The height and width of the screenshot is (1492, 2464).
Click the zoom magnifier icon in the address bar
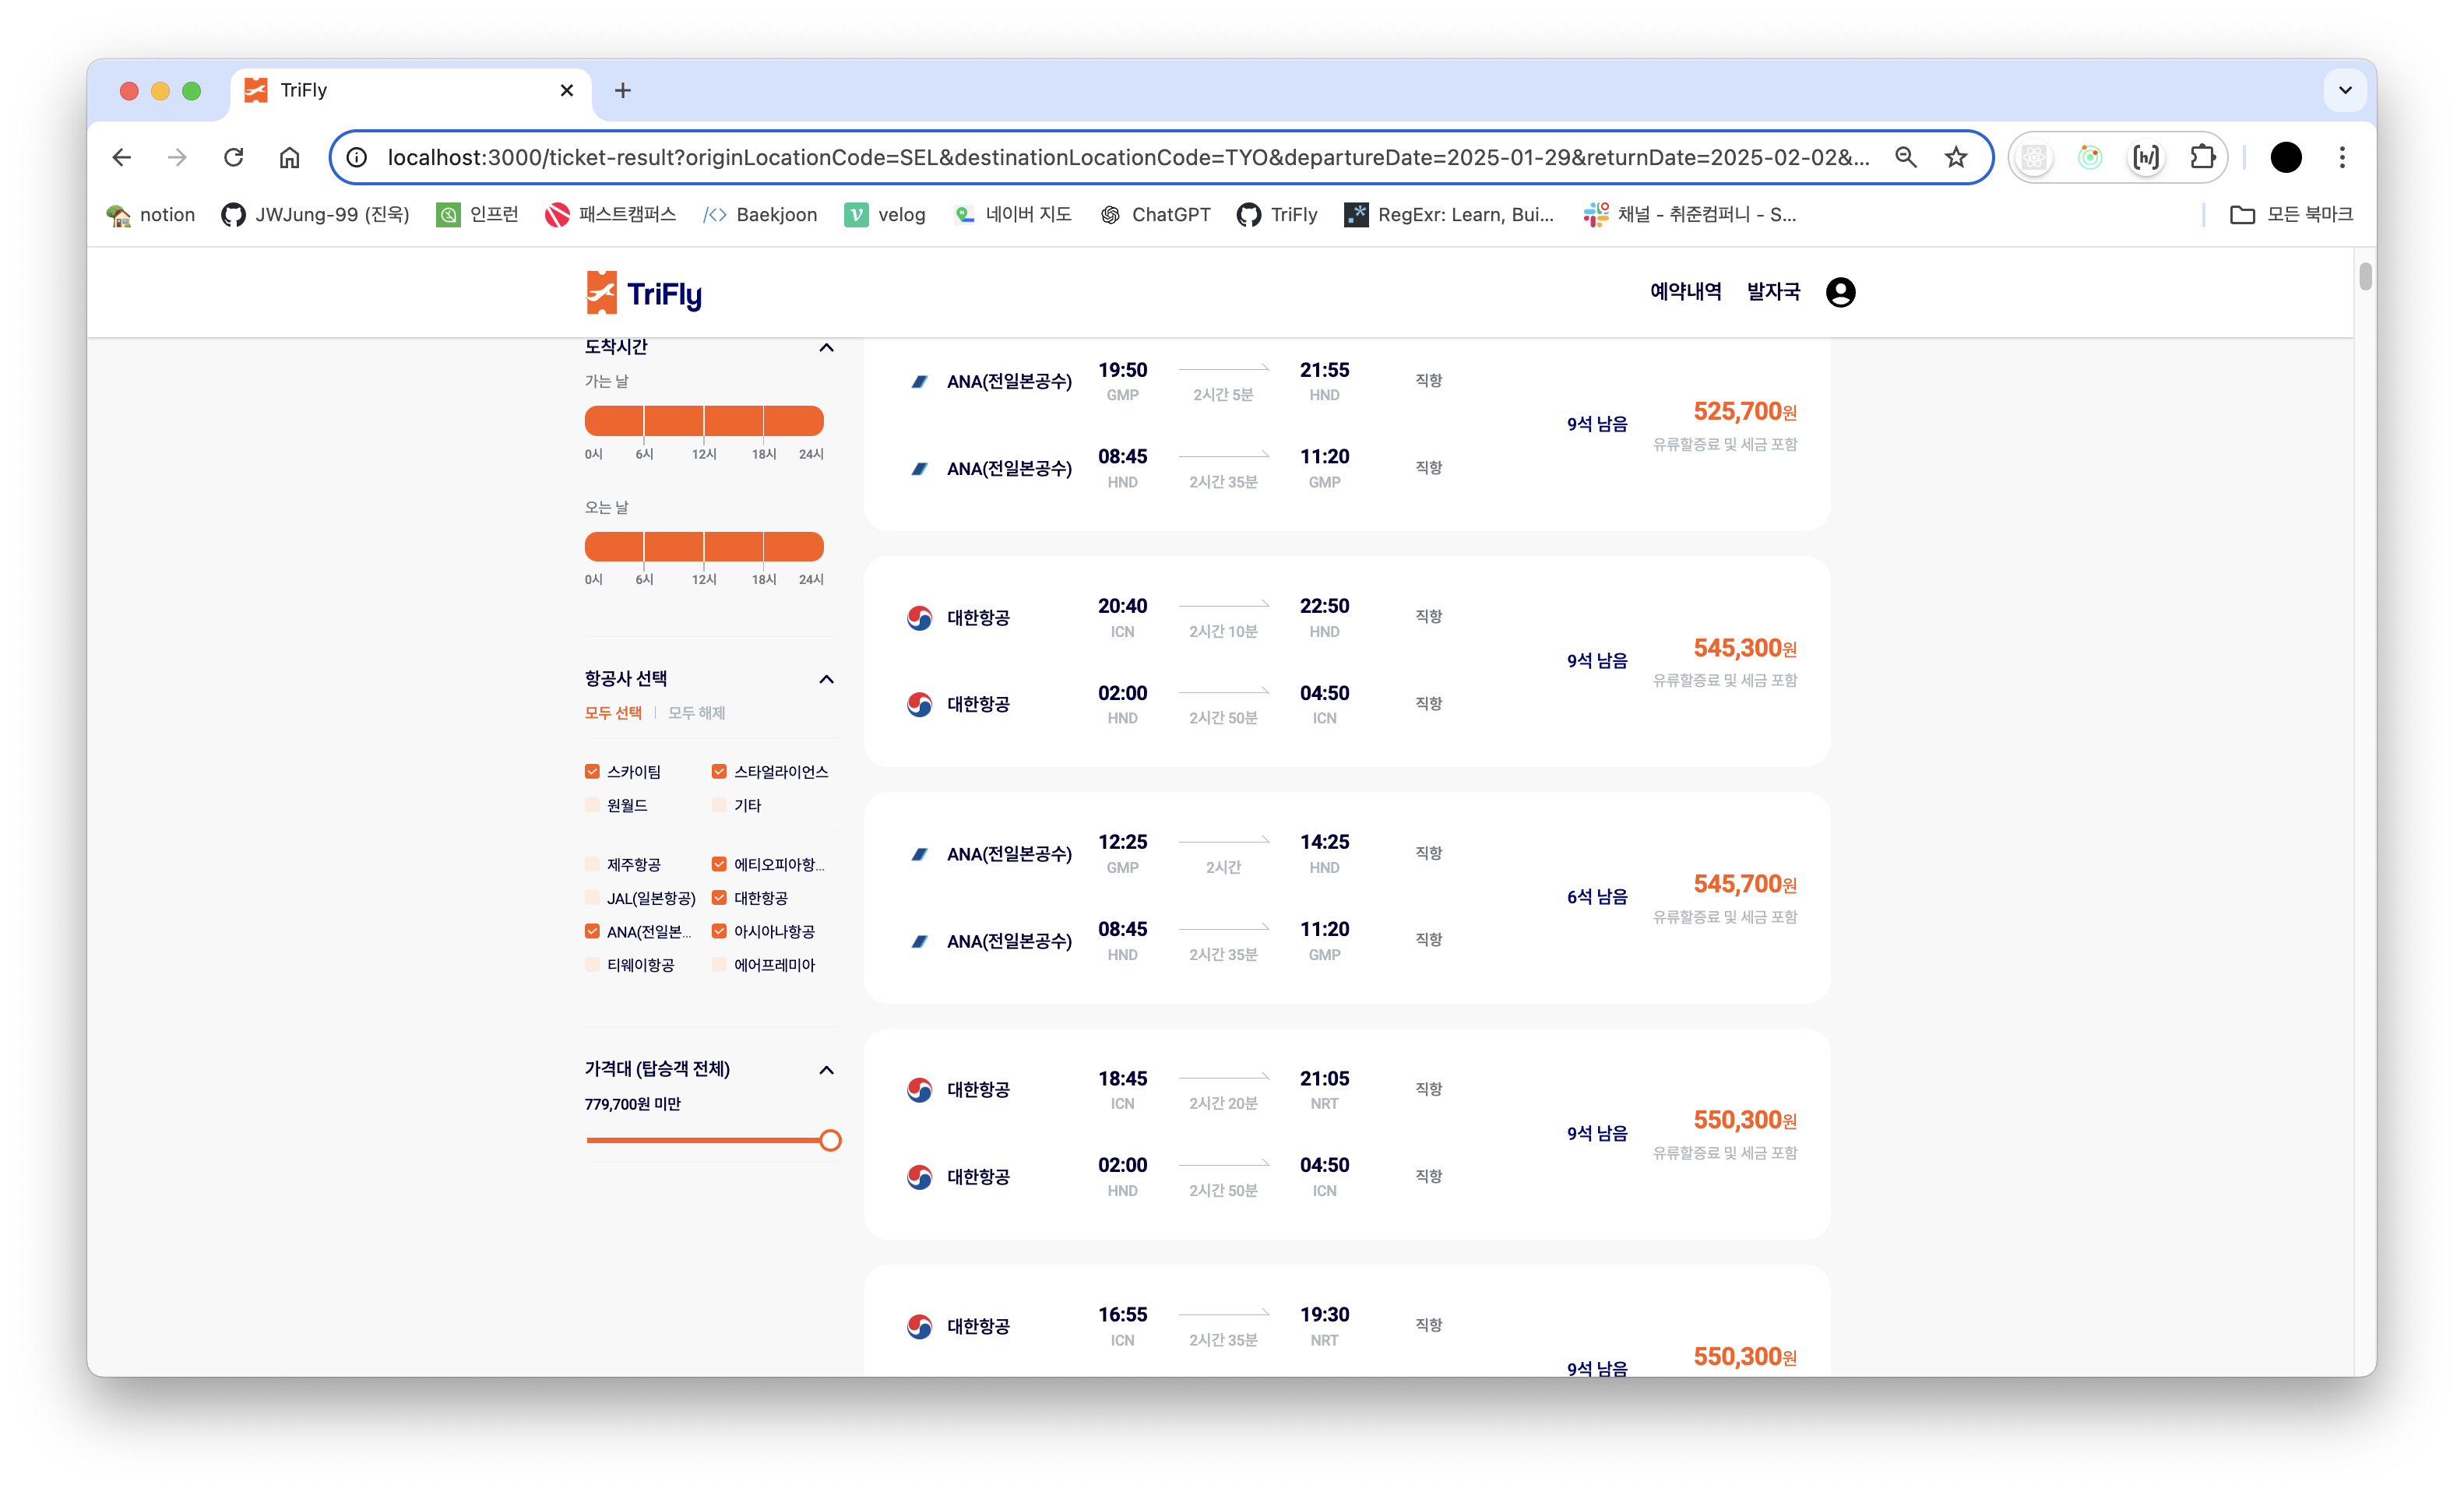[x=1906, y=157]
